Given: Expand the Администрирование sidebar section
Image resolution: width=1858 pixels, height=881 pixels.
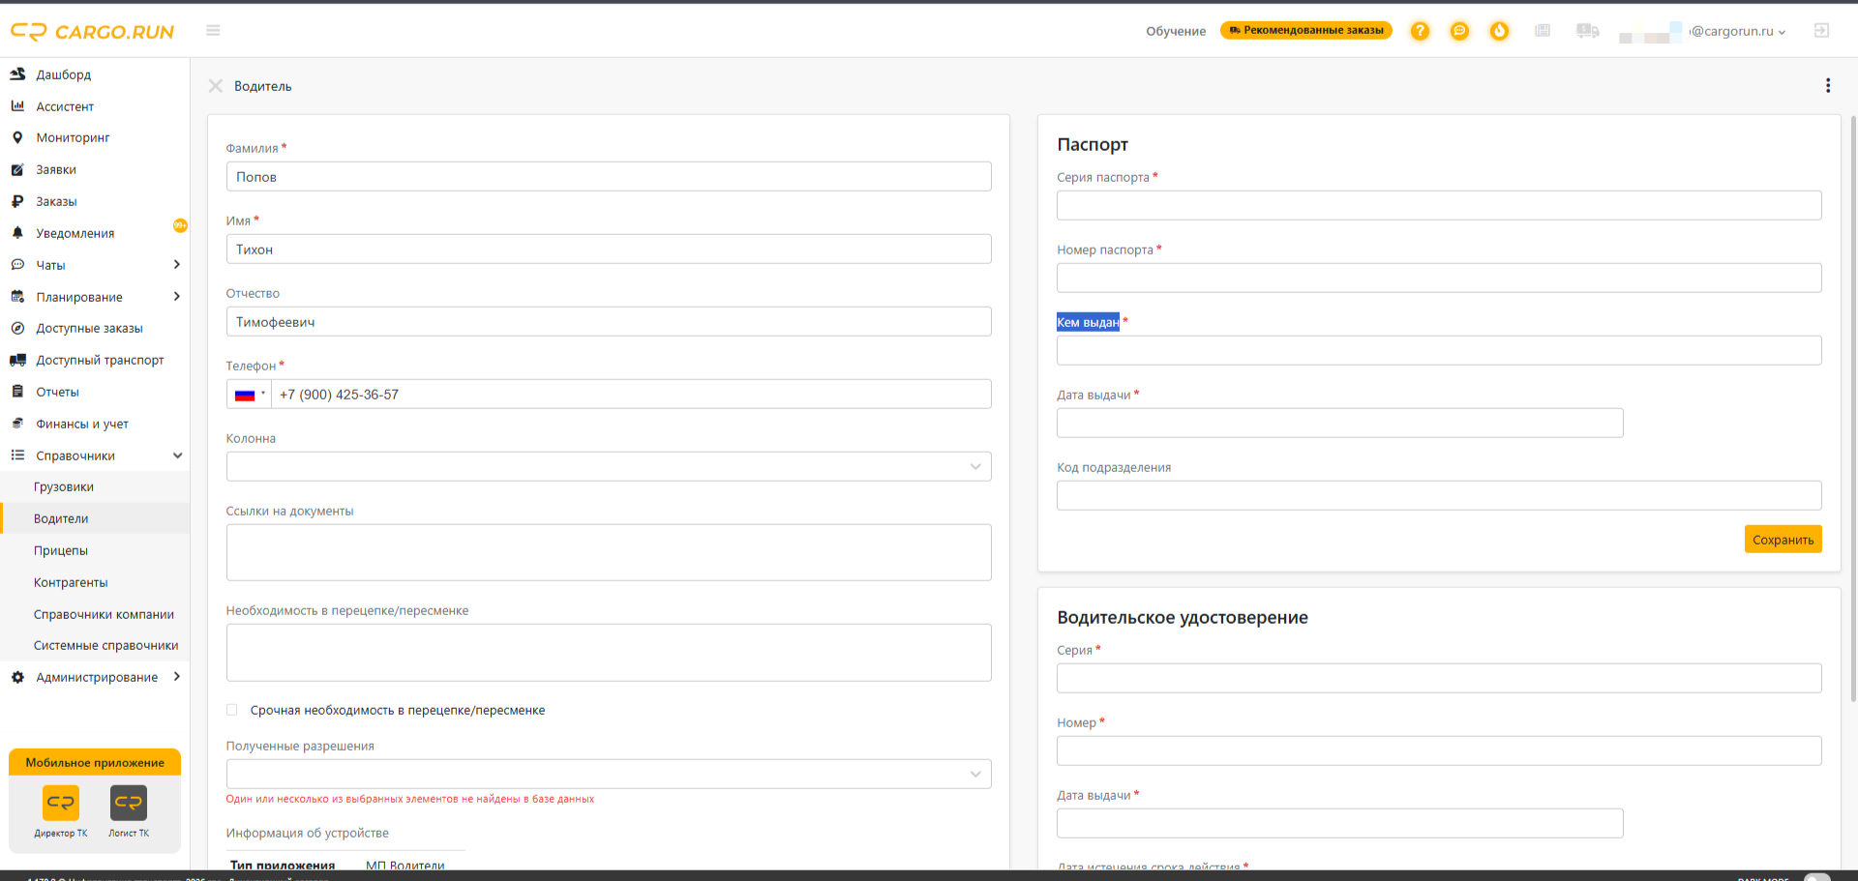Looking at the screenshot, I should coord(97,677).
